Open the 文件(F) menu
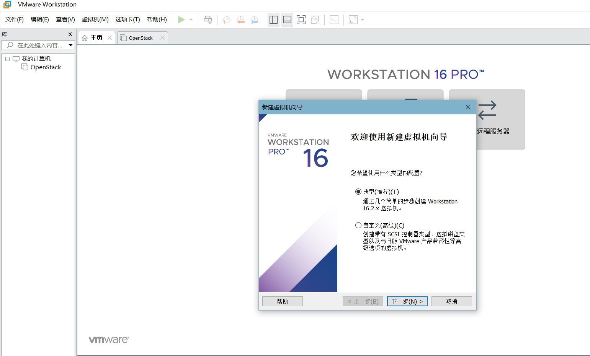The width and height of the screenshot is (590, 356). [x=15, y=20]
